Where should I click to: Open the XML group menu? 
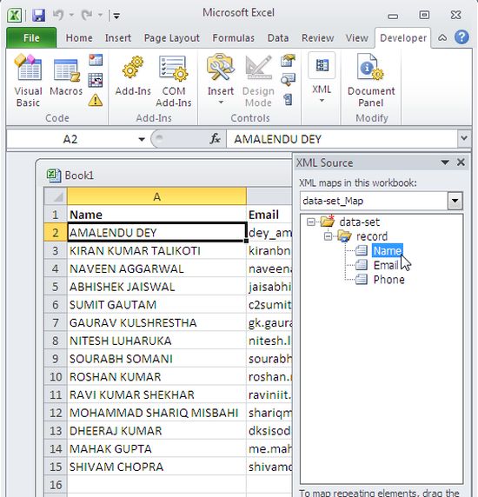coord(322,78)
